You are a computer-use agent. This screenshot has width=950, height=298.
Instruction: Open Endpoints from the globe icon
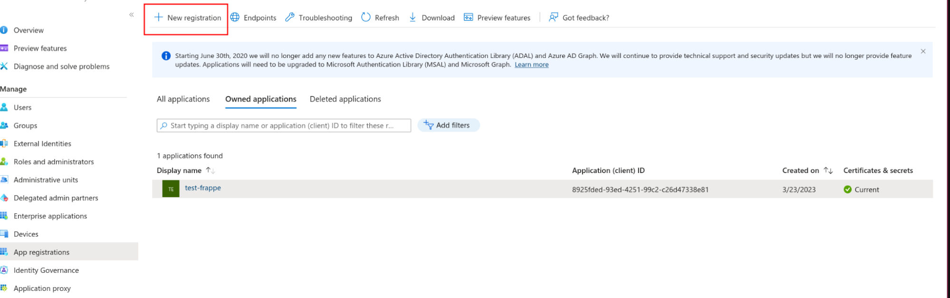235,18
